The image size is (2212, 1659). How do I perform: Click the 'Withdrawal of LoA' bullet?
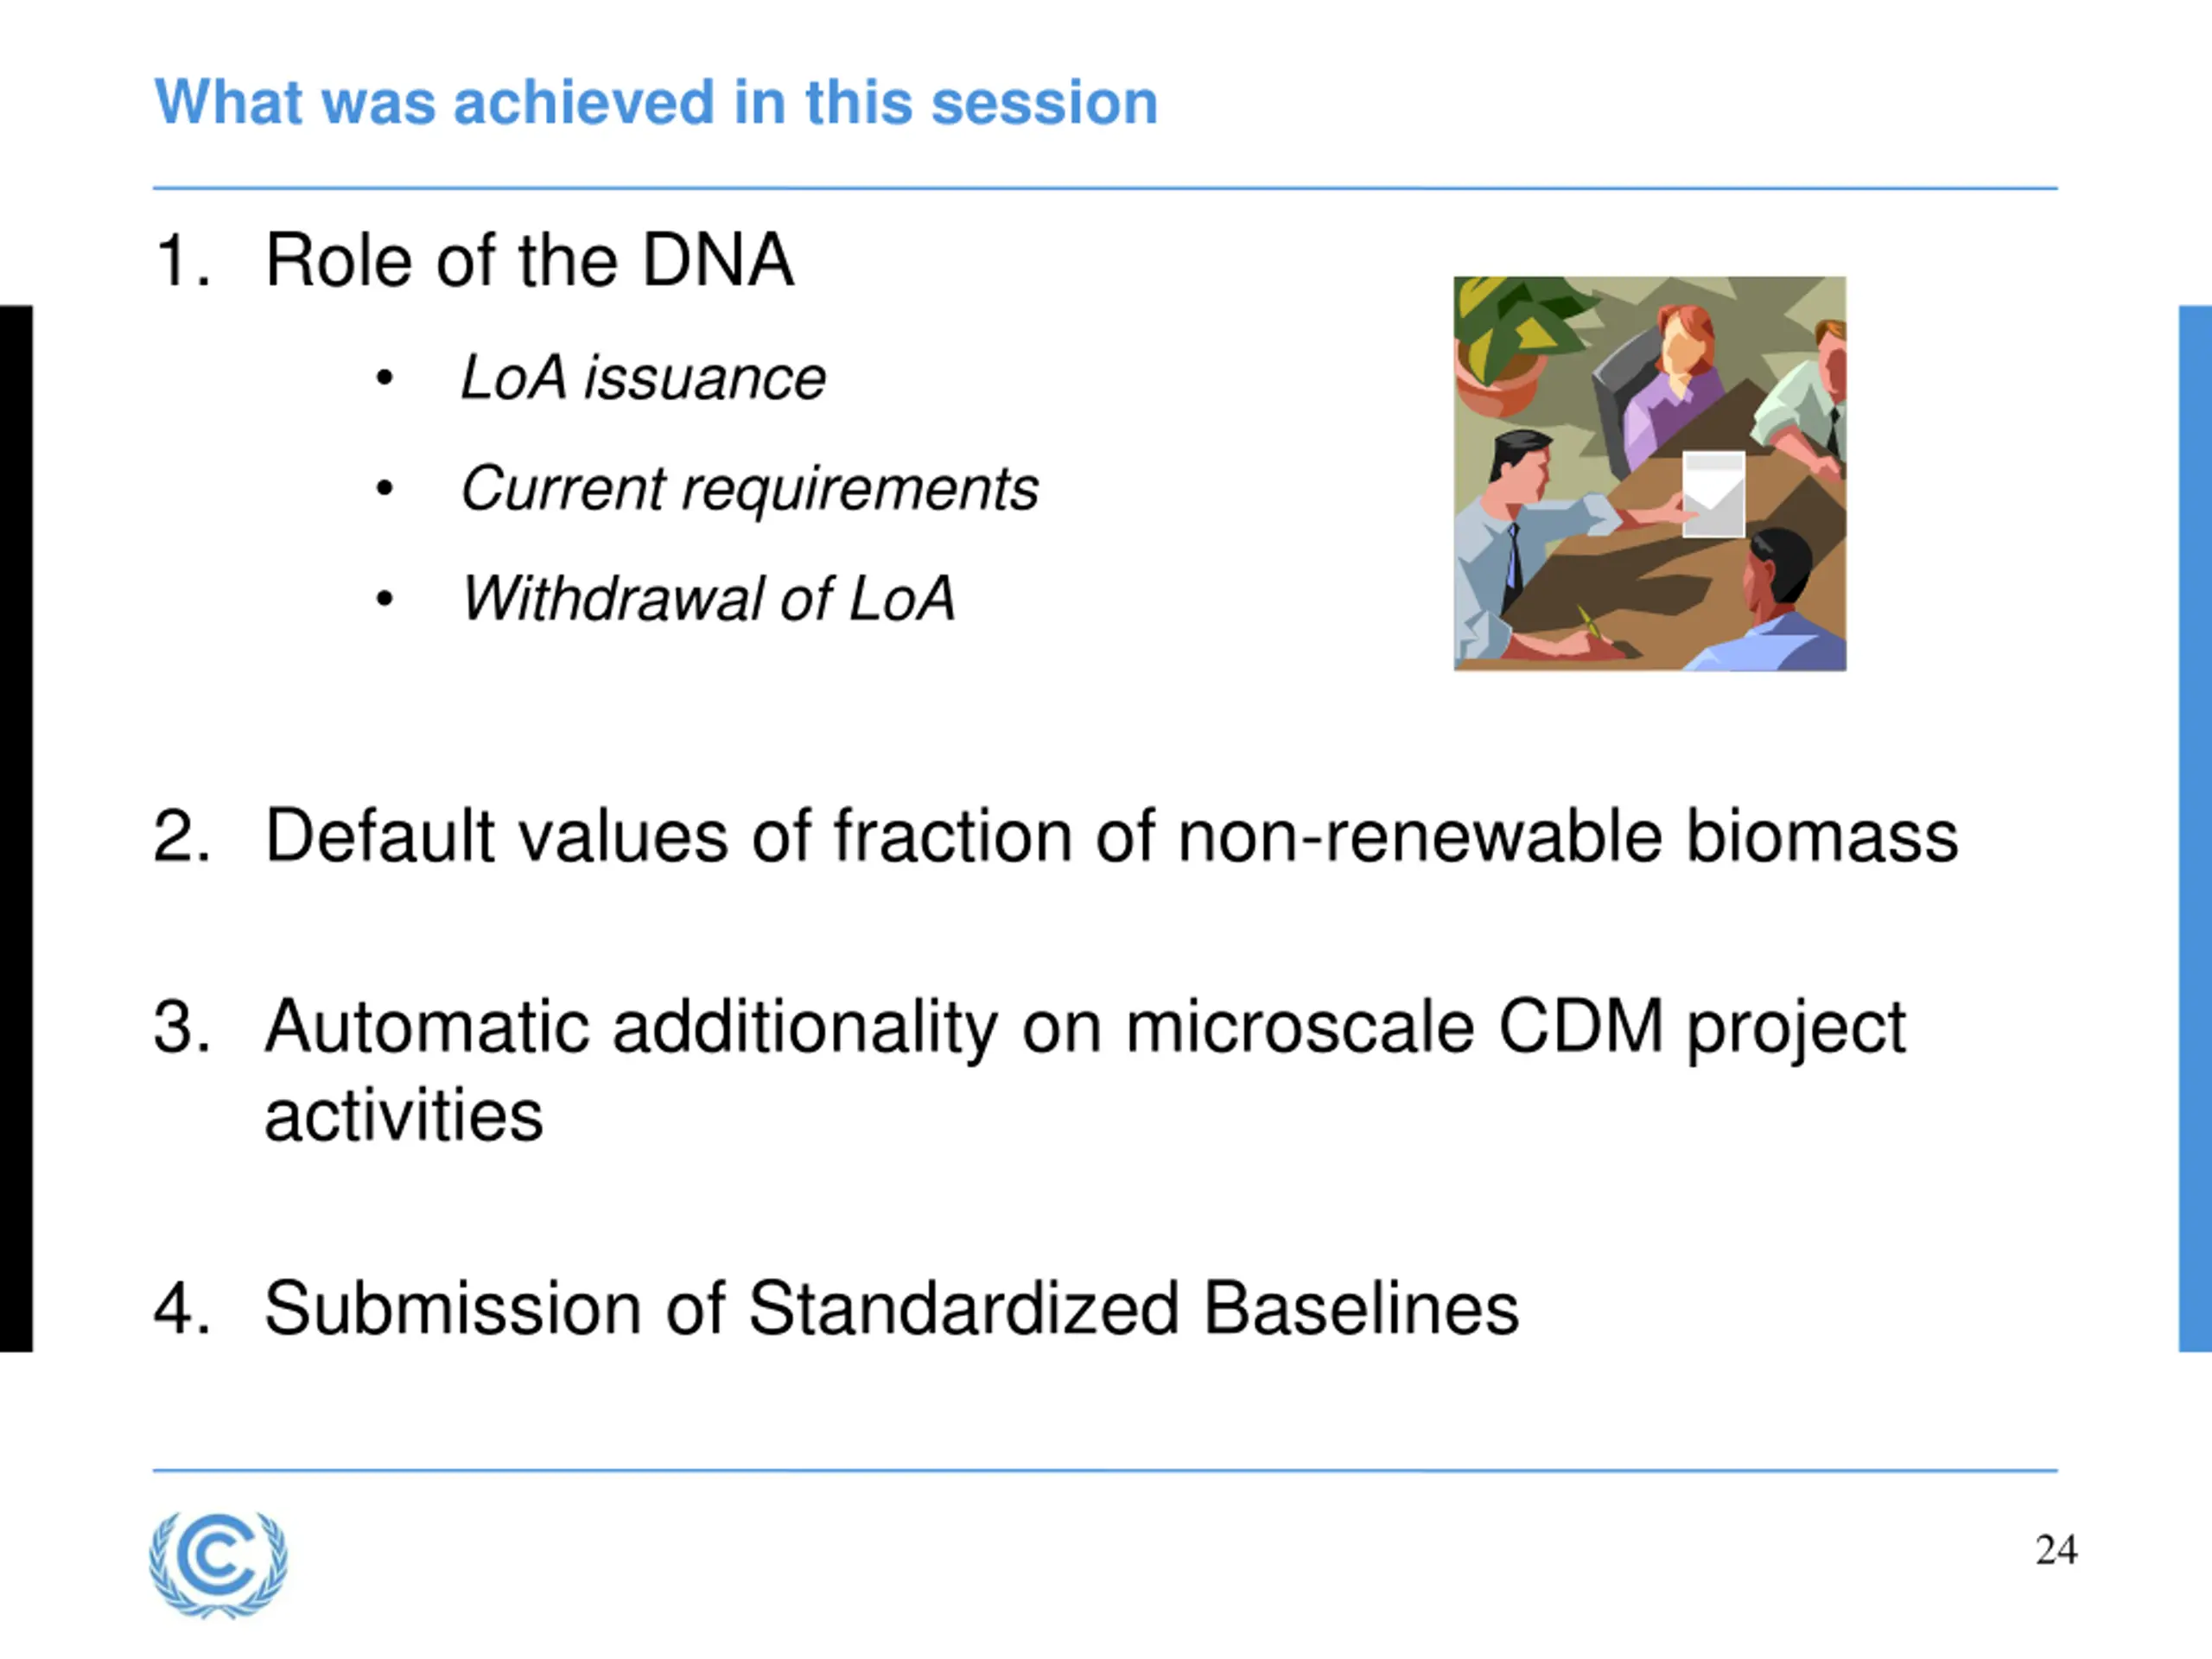point(708,599)
